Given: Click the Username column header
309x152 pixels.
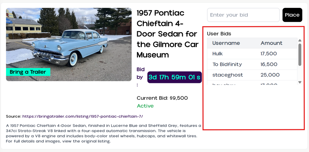Looking at the screenshot, I should tap(226, 43).
